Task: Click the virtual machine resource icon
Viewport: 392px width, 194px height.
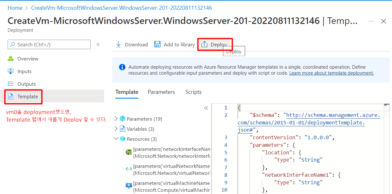Action: (129, 186)
